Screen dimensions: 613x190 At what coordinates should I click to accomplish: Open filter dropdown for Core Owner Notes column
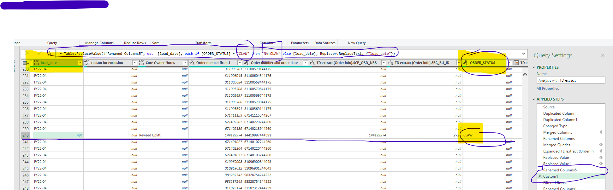pos(185,63)
